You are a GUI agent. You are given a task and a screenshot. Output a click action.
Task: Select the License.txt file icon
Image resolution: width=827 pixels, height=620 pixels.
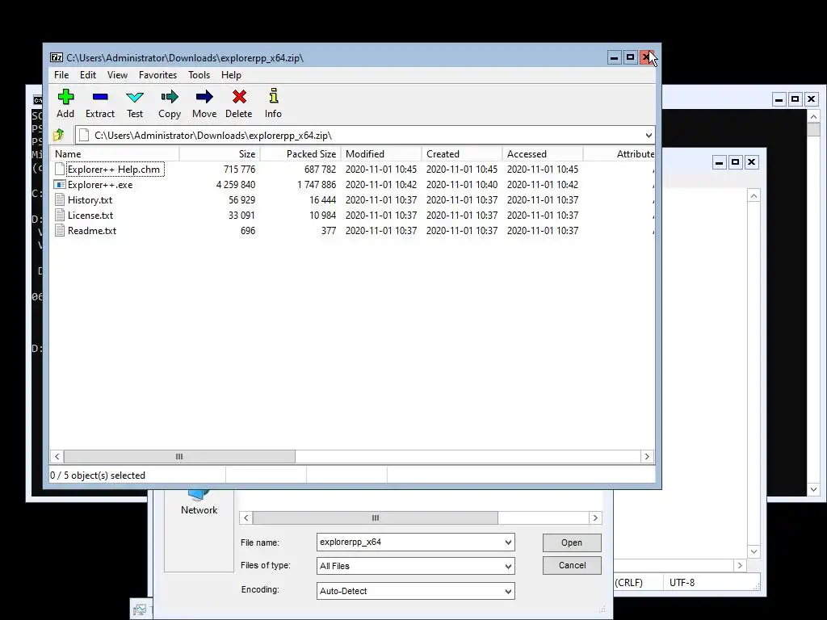pos(60,215)
